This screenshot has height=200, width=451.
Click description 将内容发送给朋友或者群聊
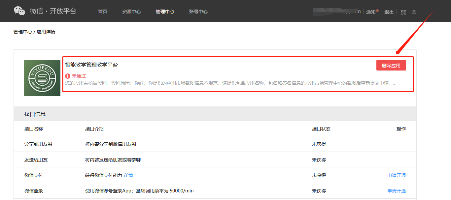pyautogui.click(x=113, y=160)
